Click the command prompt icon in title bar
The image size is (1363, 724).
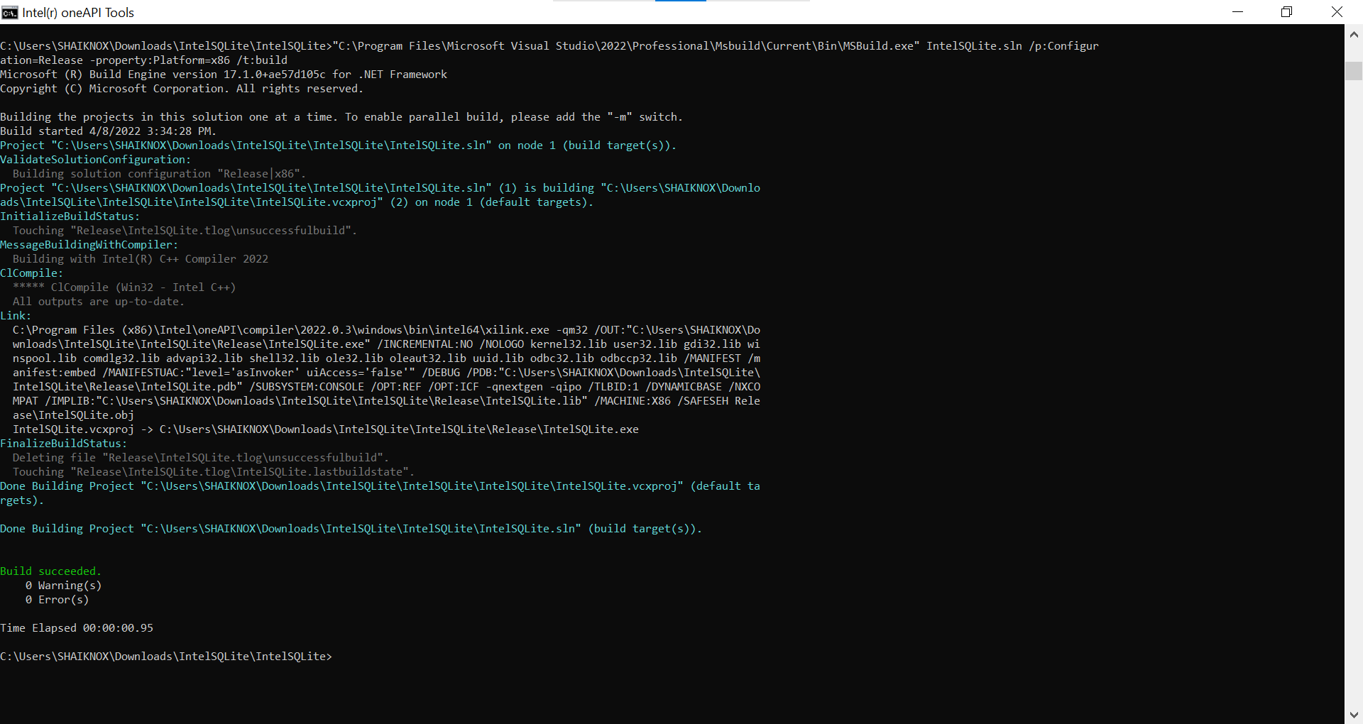(10, 12)
